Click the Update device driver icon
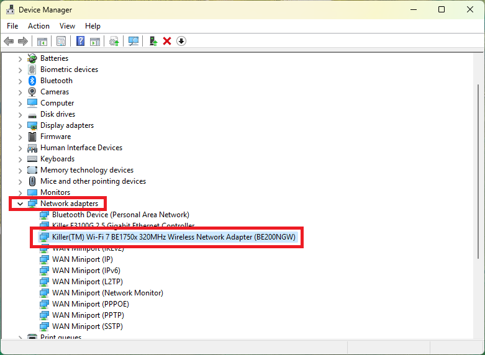 click(114, 41)
